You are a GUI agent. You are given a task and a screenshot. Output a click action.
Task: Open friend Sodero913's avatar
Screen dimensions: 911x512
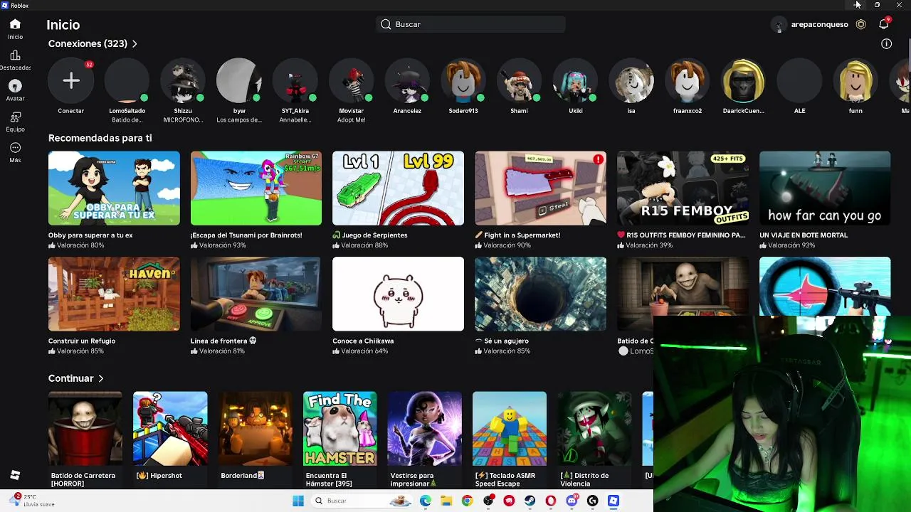pyautogui.click(x=463, y=80)
